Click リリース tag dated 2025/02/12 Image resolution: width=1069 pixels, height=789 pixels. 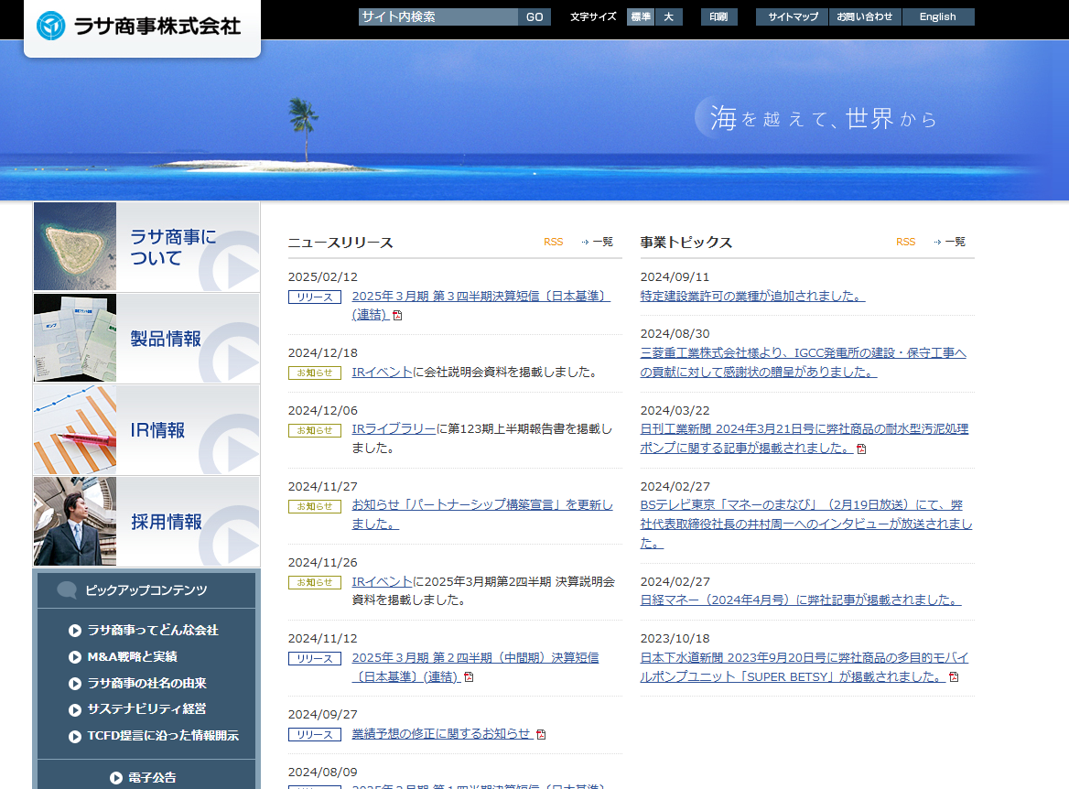(x=314, y=297)
